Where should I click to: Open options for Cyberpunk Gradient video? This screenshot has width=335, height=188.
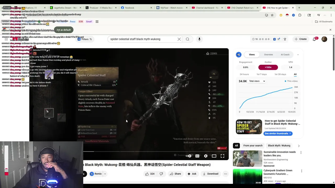(x=301, y=171)
